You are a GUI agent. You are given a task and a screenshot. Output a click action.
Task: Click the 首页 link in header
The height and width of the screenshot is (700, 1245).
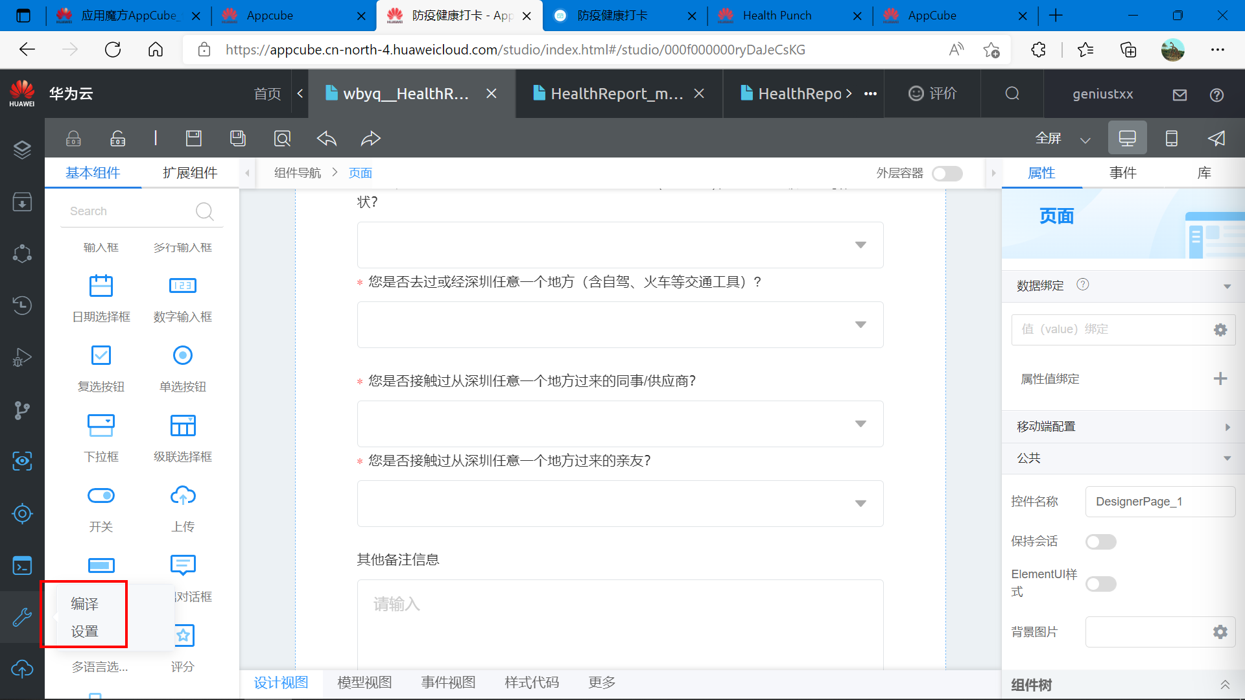point(267,94)
